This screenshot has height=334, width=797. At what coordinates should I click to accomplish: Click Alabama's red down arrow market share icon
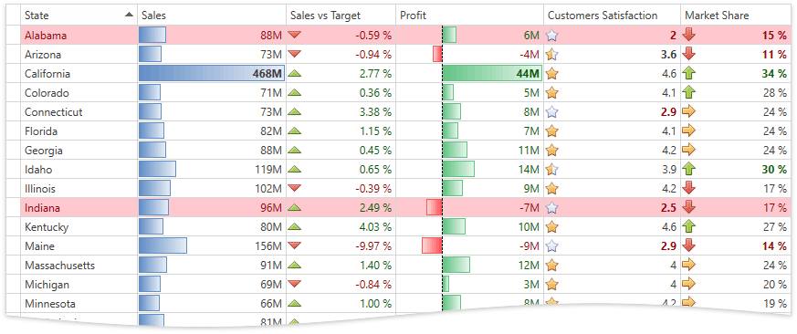(689, 35)
